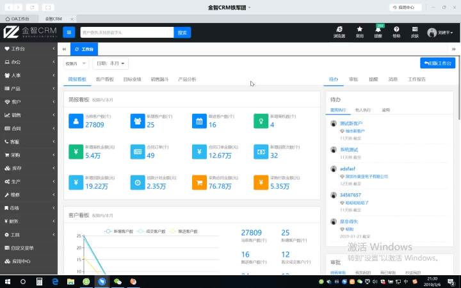Switch to the 产品分析 tab

187,79
